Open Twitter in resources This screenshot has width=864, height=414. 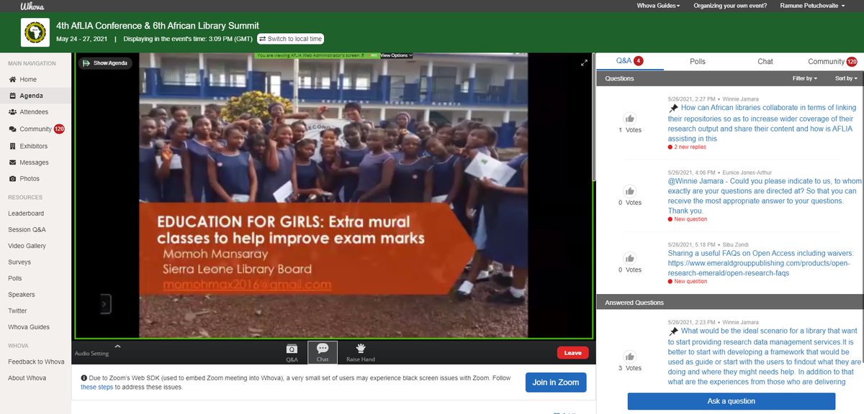17,311
